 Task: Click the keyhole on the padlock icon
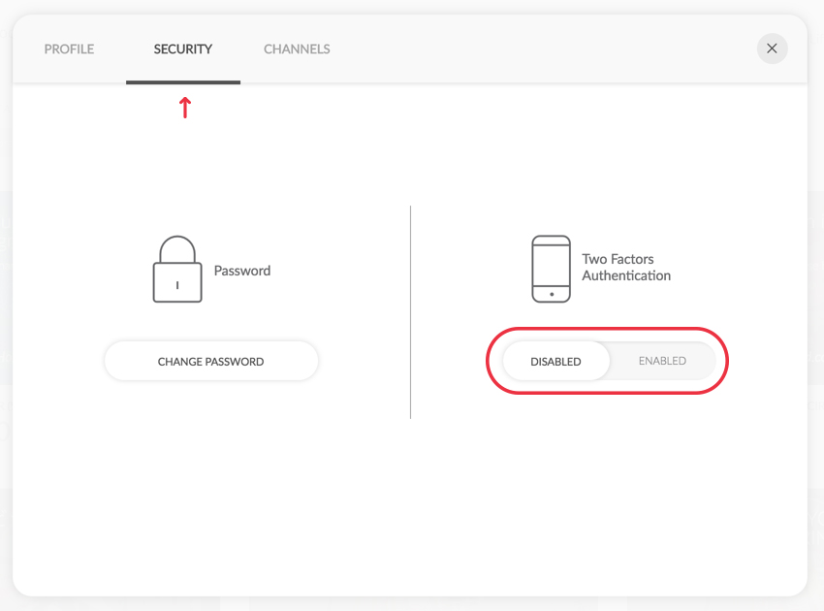[177, 285]
